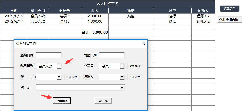Screen dimensions: 242x111
Task: Open the 摘要 dropdown arrow
Action: point(122,88)
